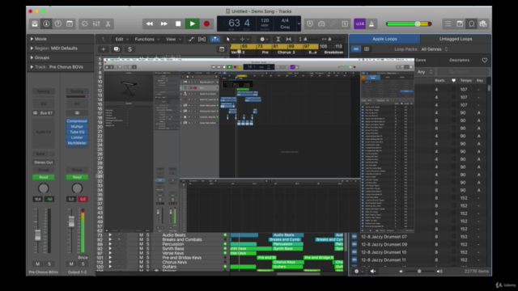Switch Loop Browser to column view
The height and width of the screenshot is (291, 518).
tap(367, 49)
